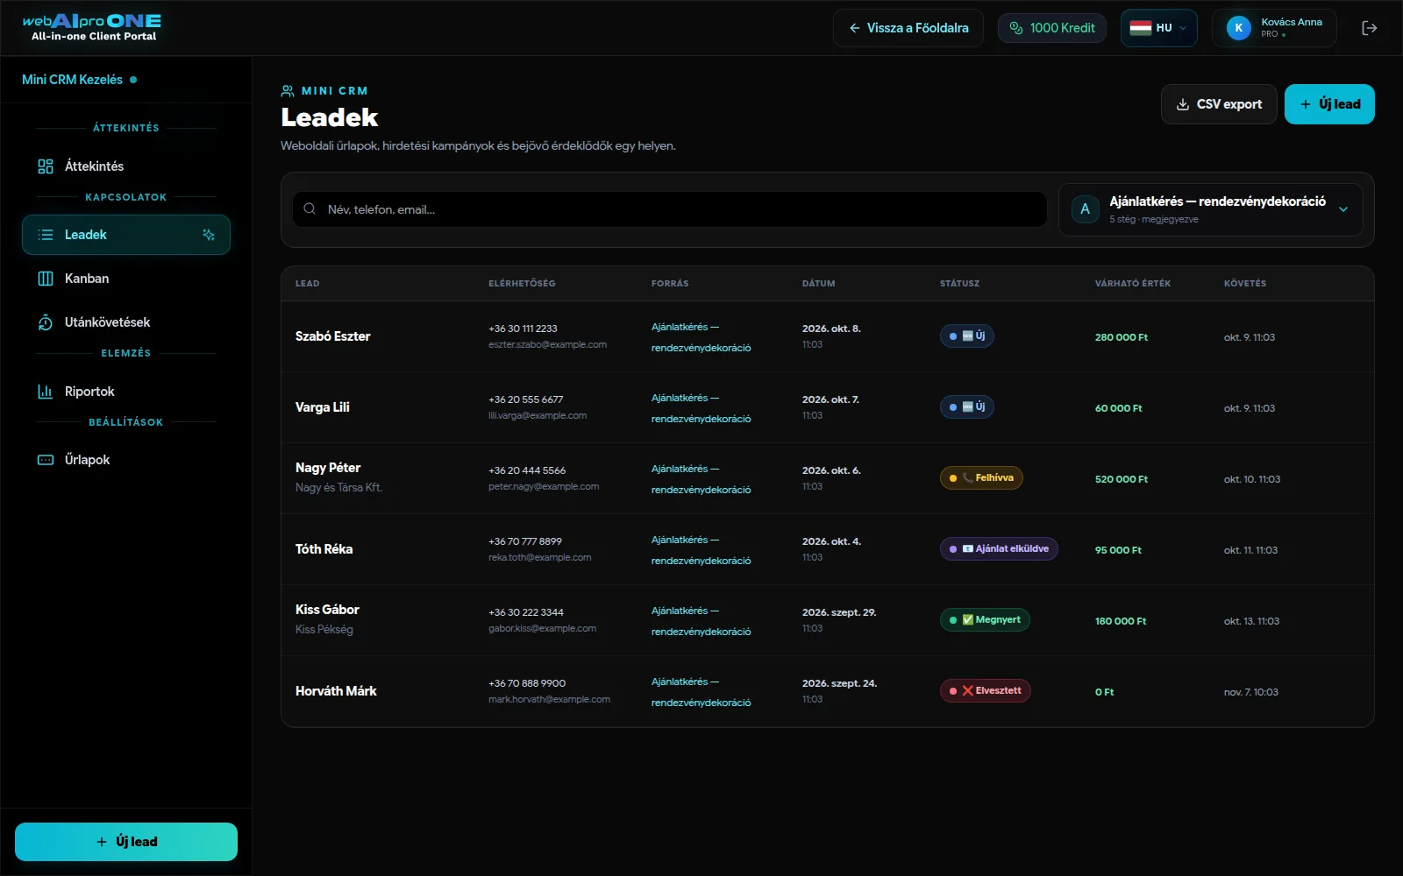Open the HU language dropdown

point(1158,28)
